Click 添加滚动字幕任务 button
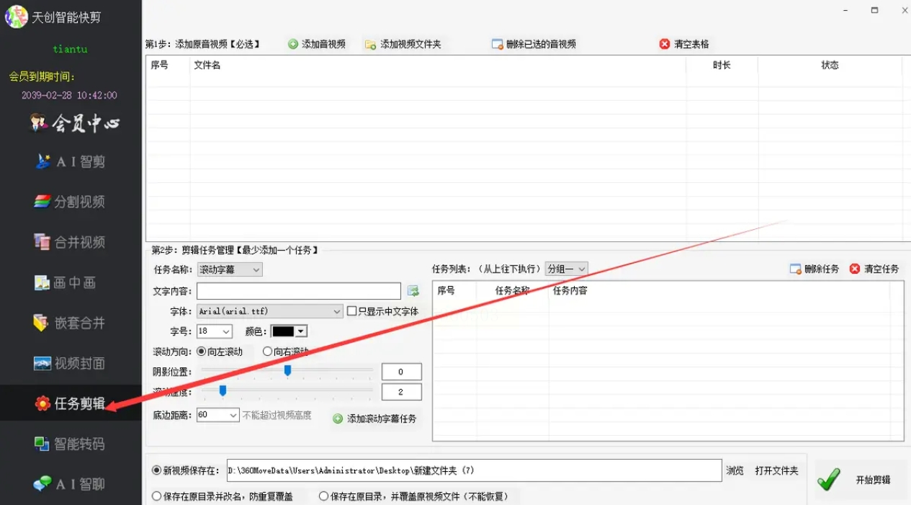This screenshot has height=505, width=911. click(375, 419)
